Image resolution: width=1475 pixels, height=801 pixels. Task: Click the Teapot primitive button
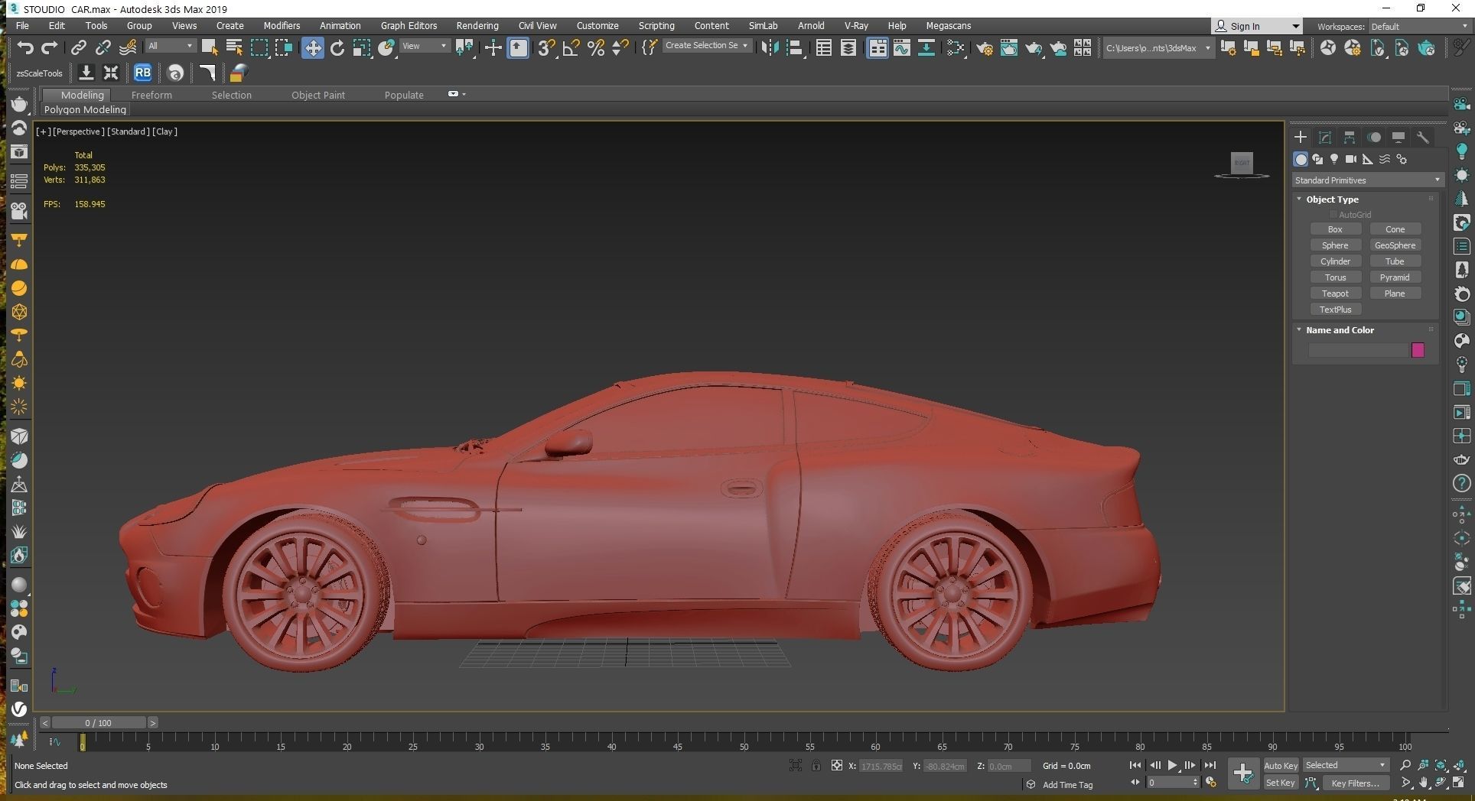click(x=1335, y=293)
